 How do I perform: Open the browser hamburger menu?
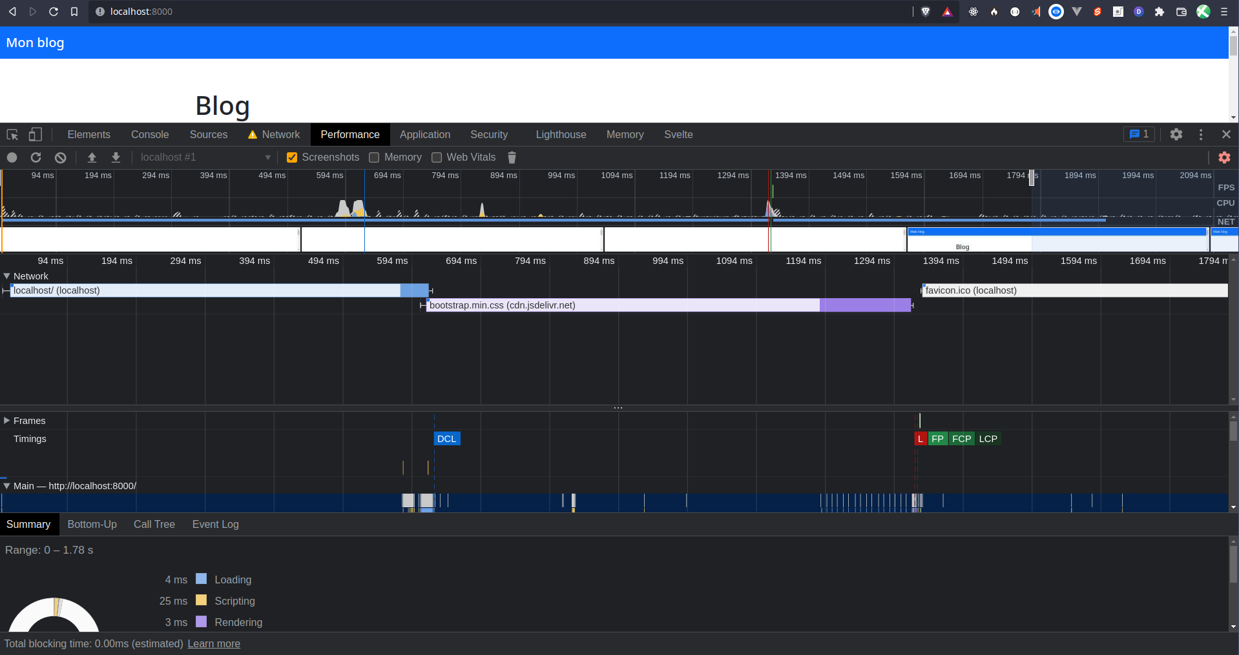[1224, 12]
